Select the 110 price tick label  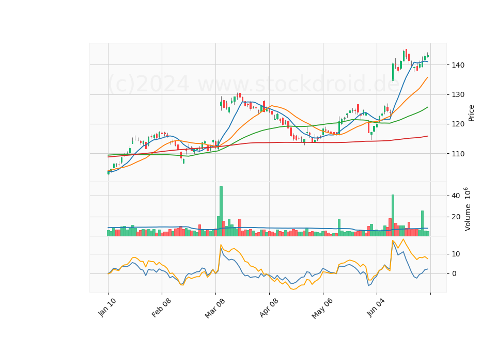[x=458, y=154]
